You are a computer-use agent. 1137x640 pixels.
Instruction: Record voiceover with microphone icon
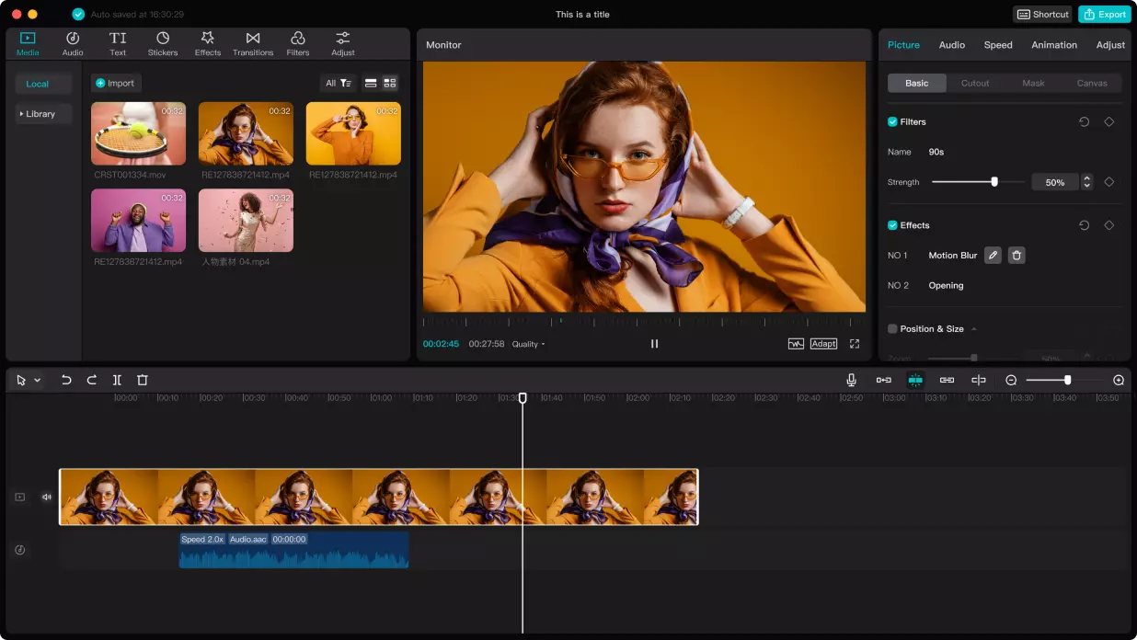(852, 380)
